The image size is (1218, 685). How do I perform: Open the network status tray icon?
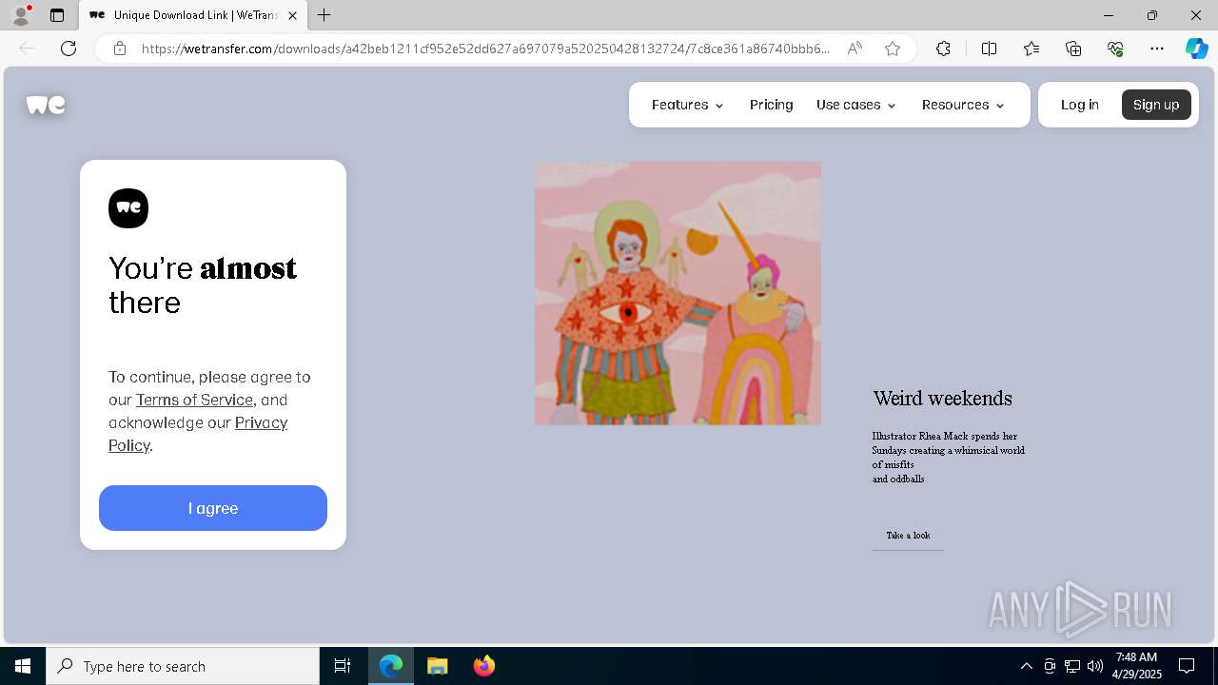1072,666
